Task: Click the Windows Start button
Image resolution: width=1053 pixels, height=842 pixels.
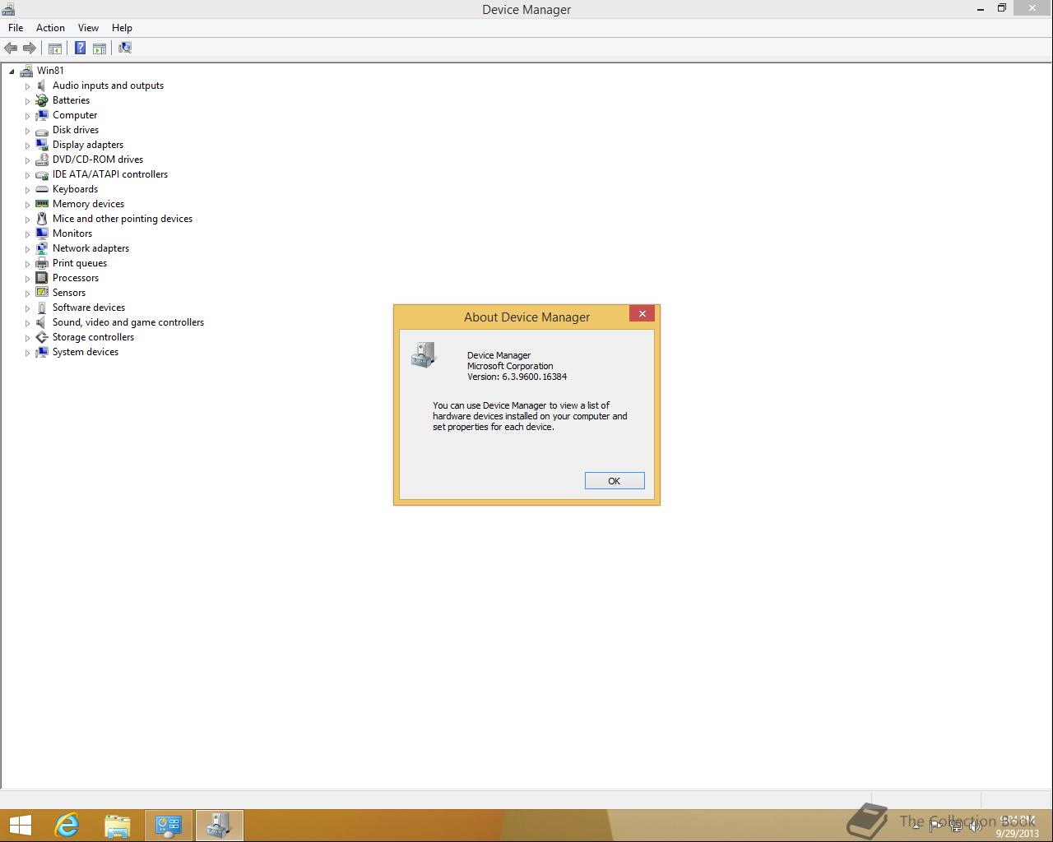Action: pos(20,826)
